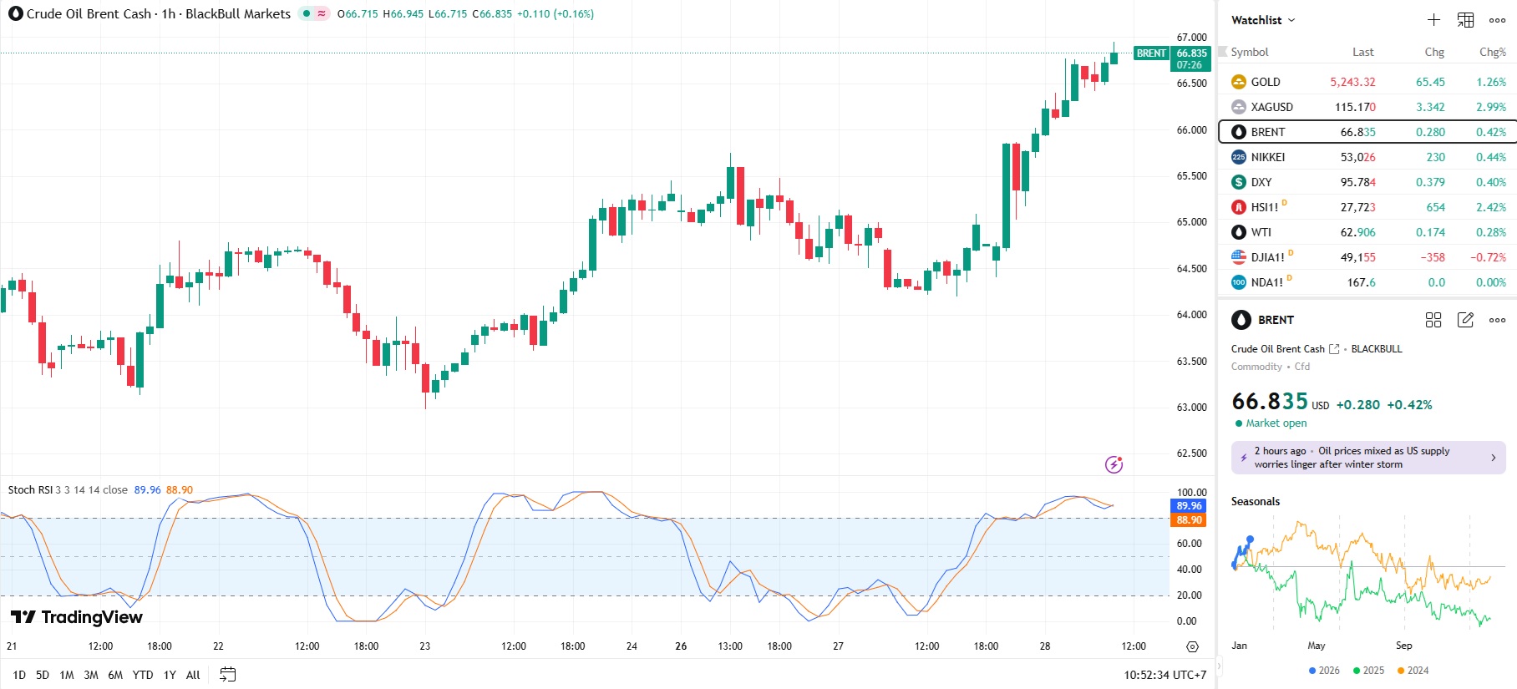
Task: Open the watchlist advanced view table icon
Action: point(1465,20)
